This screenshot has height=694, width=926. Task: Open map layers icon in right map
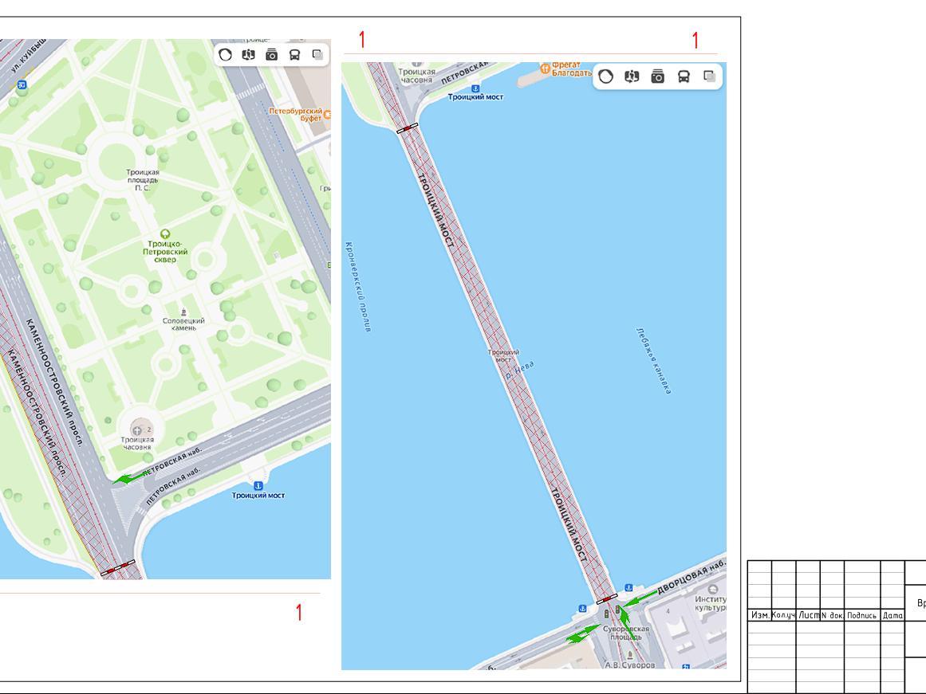(709, 76)
